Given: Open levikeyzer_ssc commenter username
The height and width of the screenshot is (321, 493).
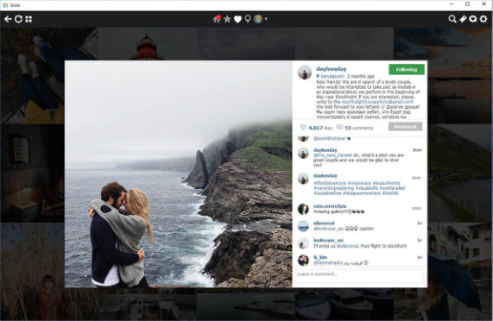Looking at the screenshot, I should tap(329, 240).
